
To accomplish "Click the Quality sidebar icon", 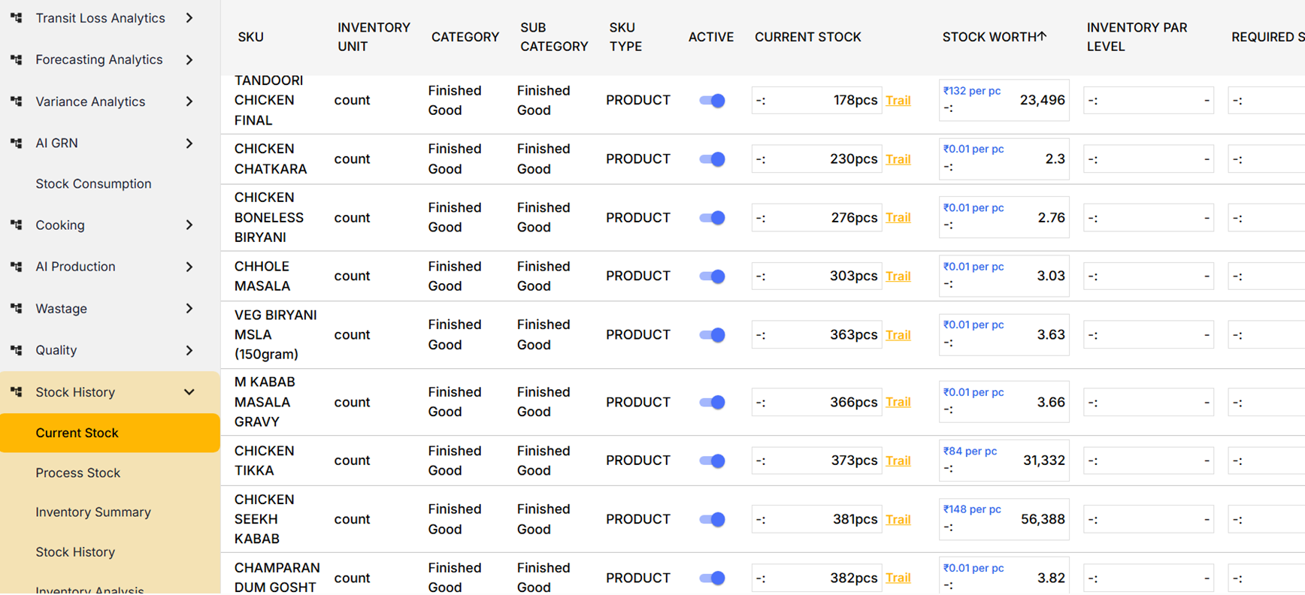I will click(16, 350).
